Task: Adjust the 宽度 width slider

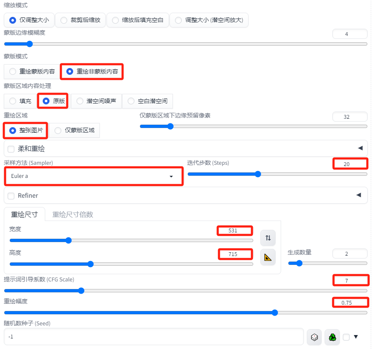Action: [x=131, y=240]
